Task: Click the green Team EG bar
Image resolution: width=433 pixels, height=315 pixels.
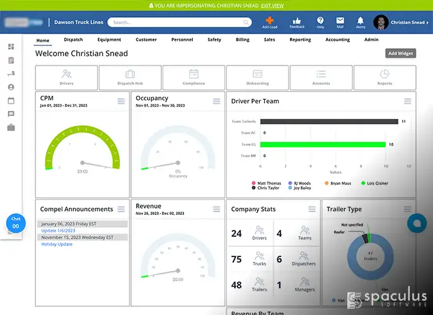Action: 323,144
